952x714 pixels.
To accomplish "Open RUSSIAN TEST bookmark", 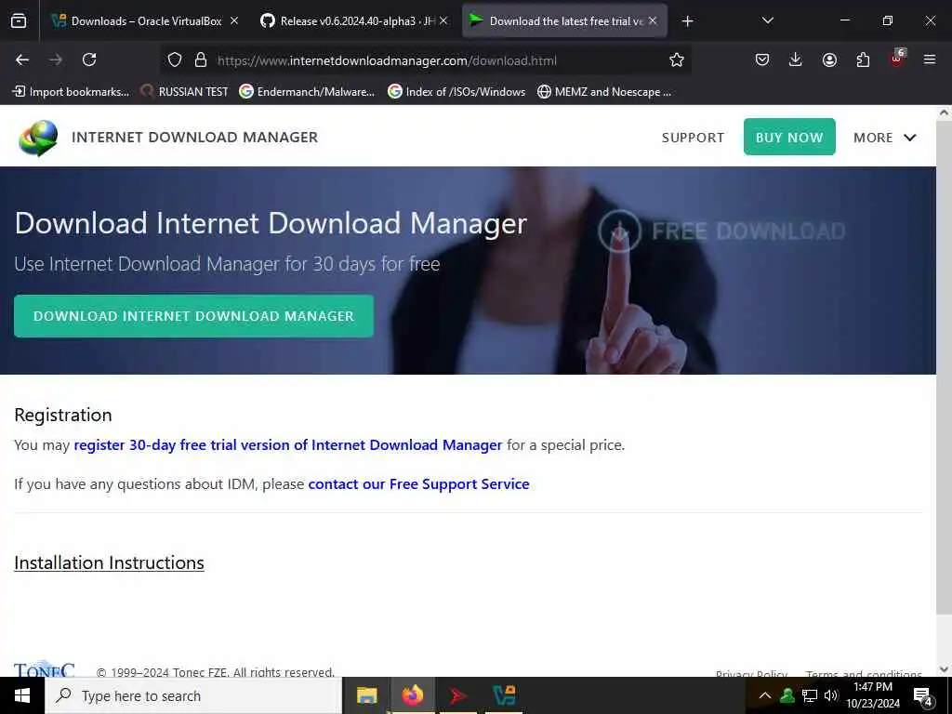I will click(x=185, y=92).
